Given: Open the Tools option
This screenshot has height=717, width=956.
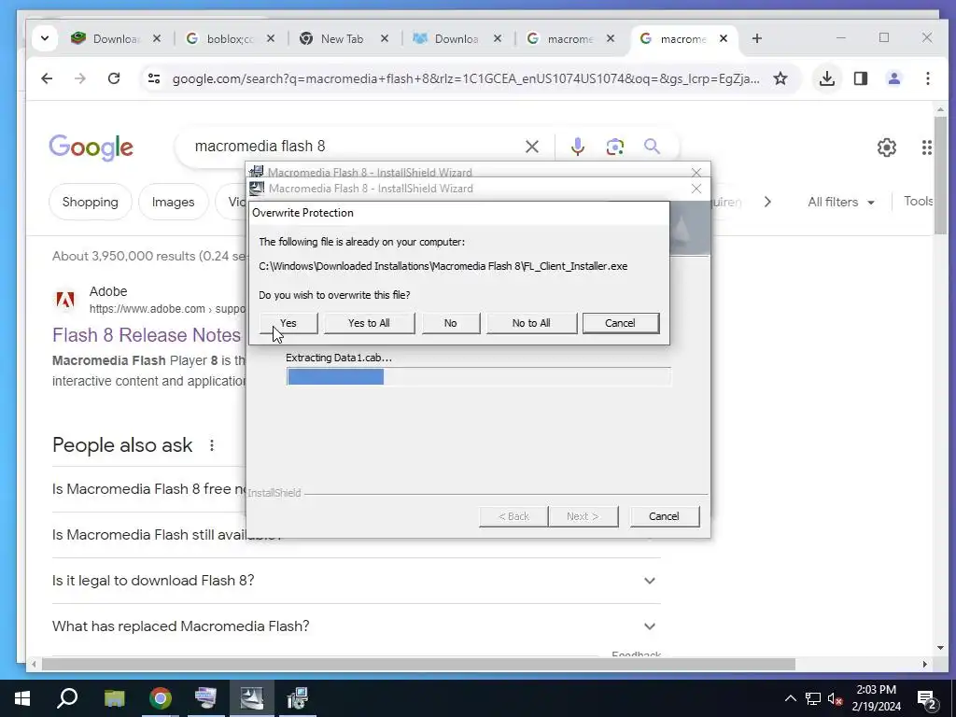Looking at the screenshot, I should [x=918, y=202].
